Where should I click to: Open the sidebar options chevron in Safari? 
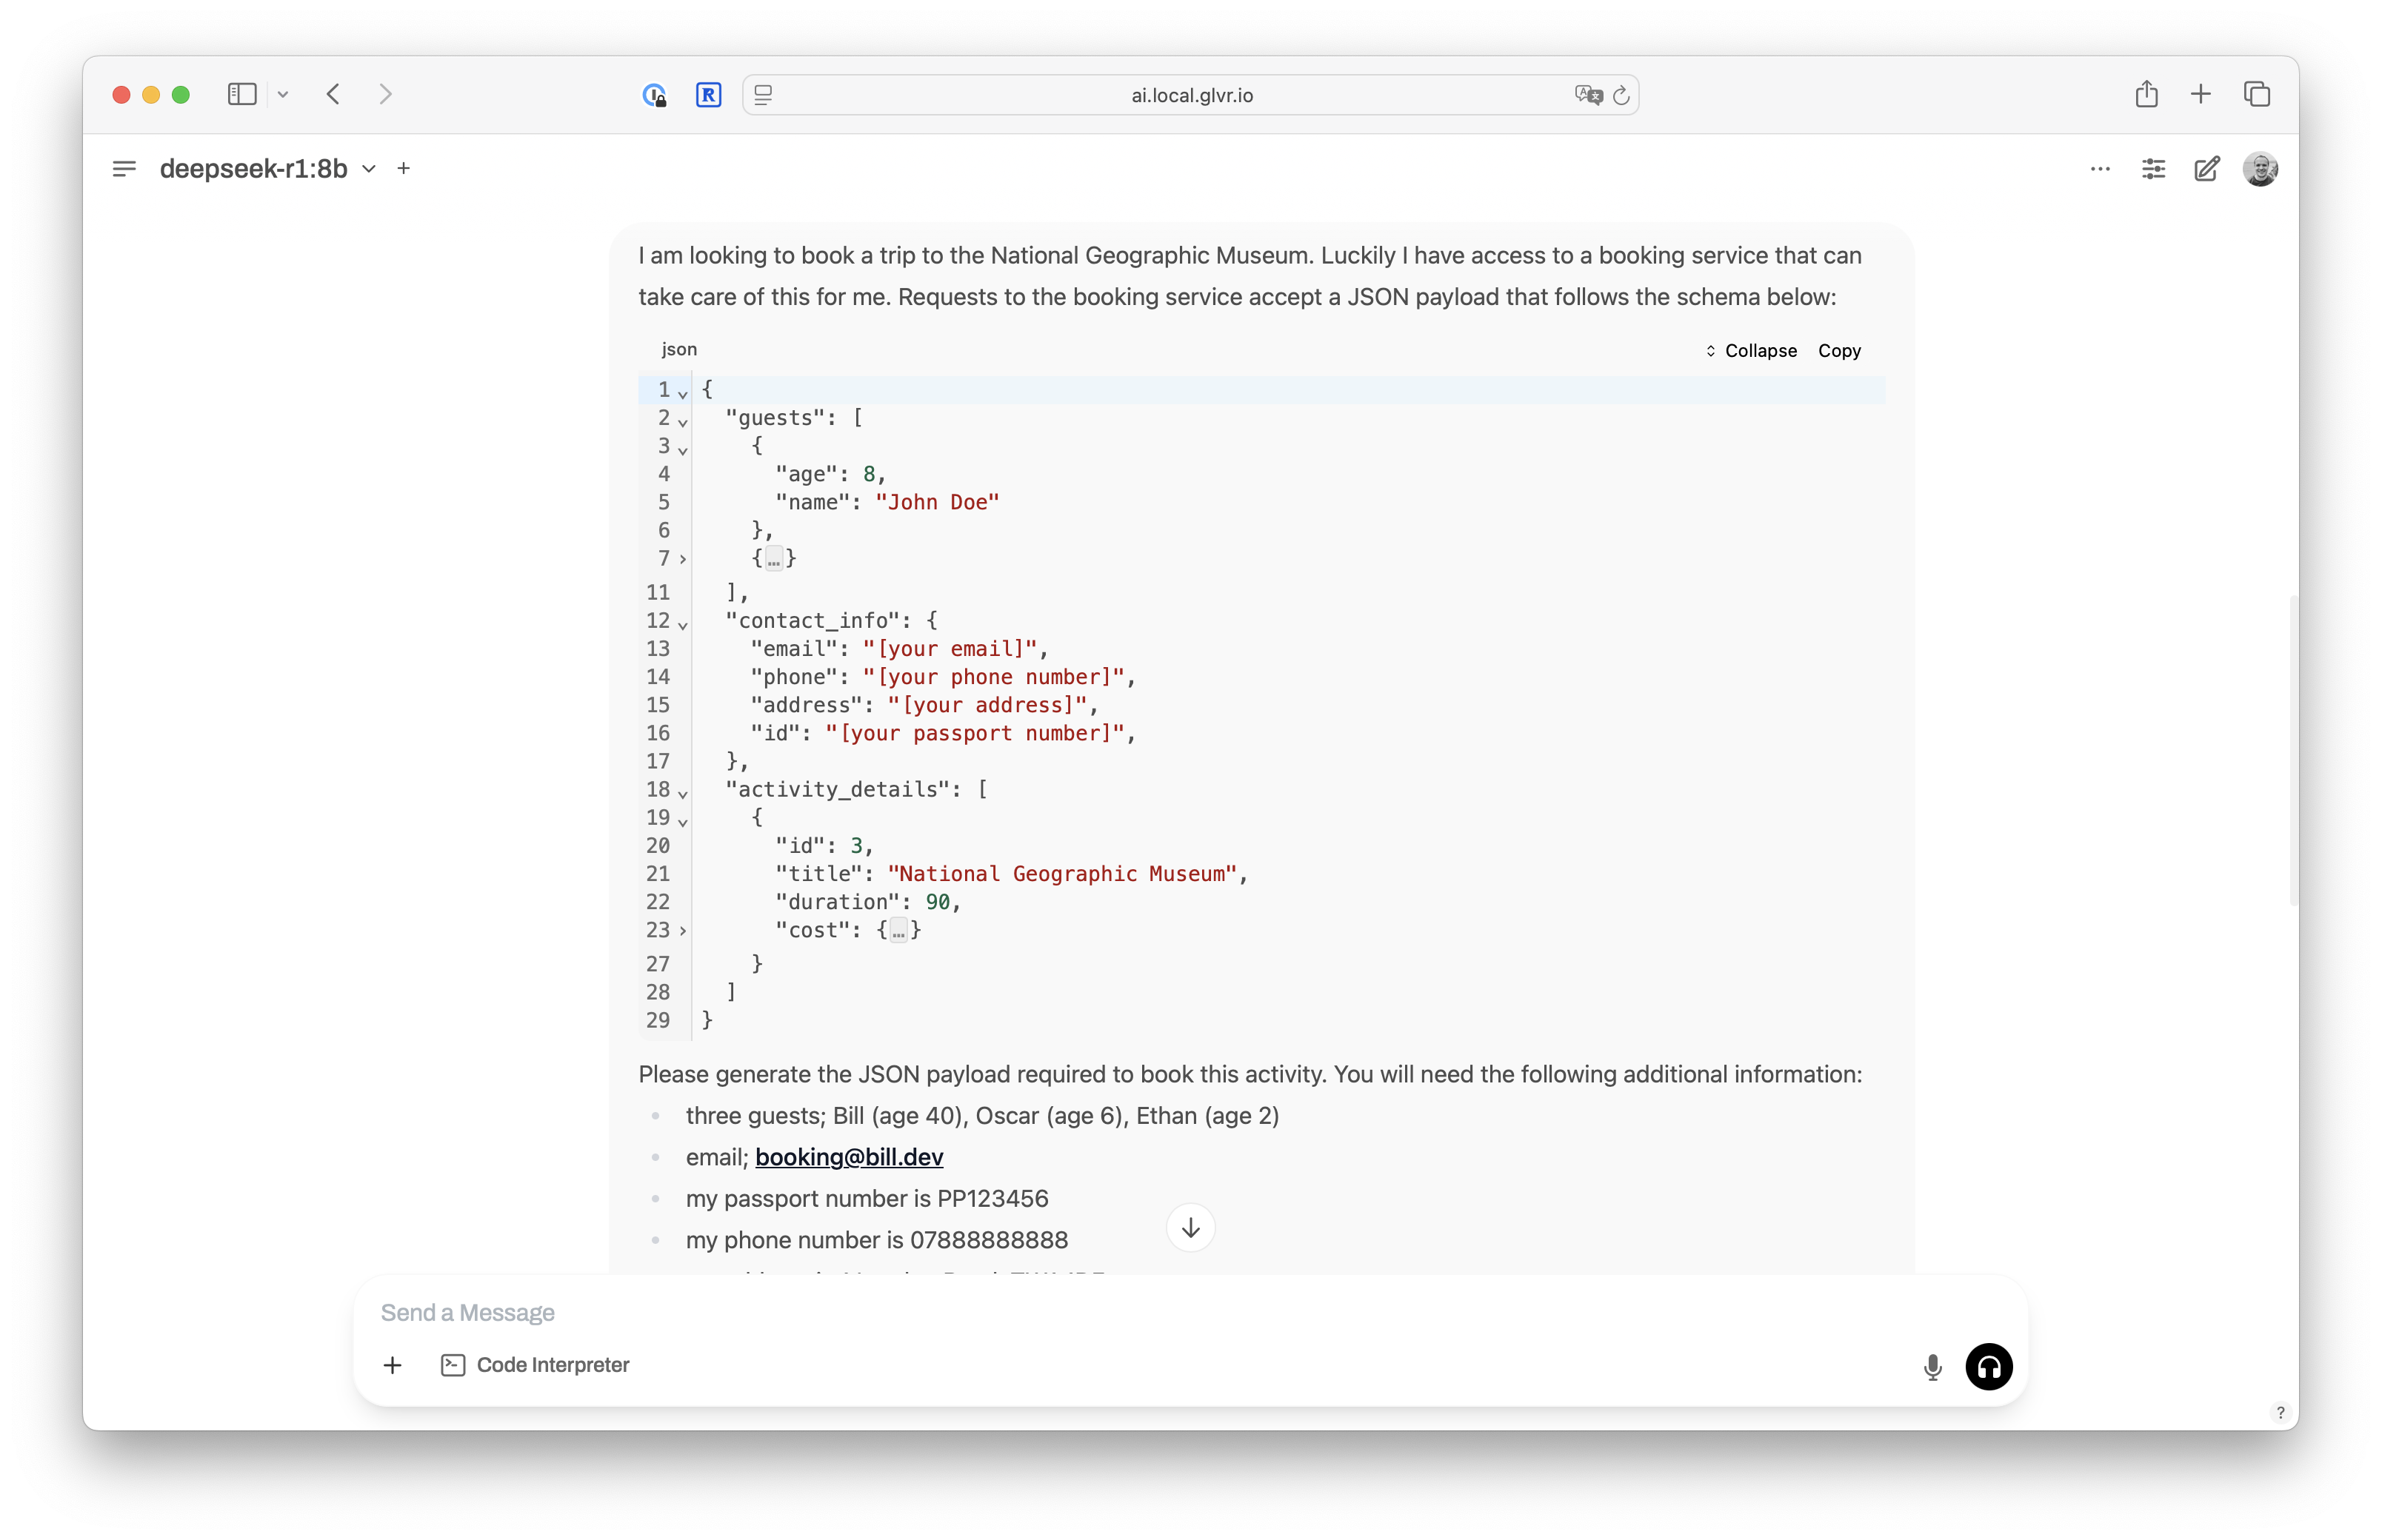coord(283,94)
